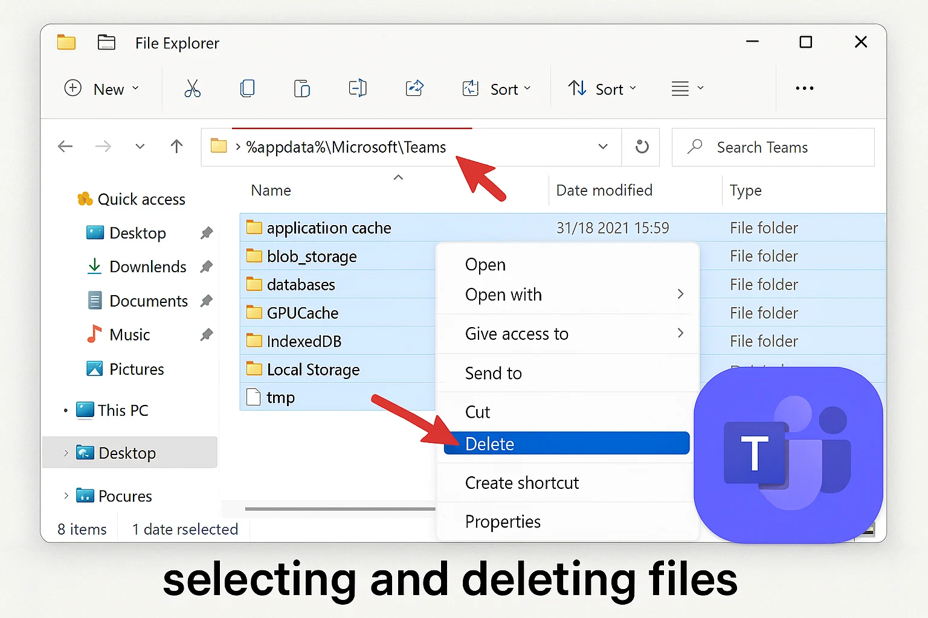Open Downlends in the sidebar

point(137,267)
